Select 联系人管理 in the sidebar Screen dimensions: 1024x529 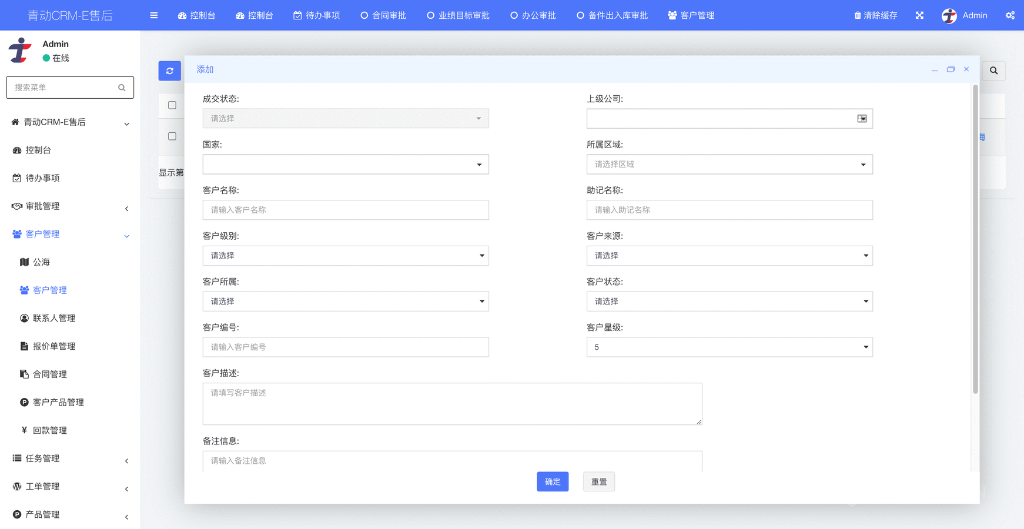point(54,319)
